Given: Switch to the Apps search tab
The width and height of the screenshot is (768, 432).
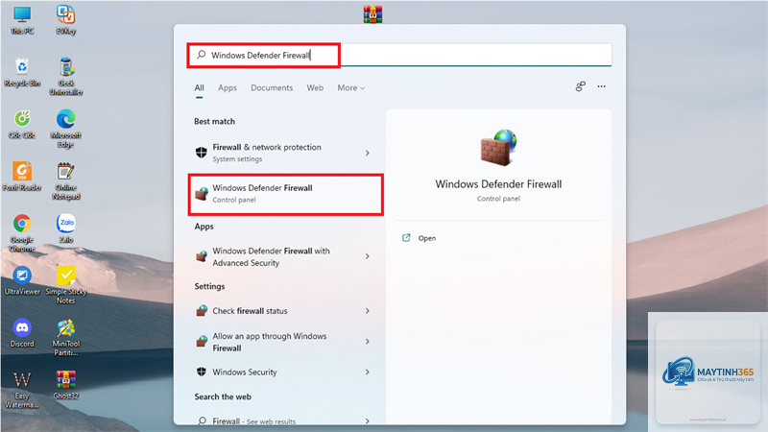Looking at the screenshot, I should [228, 87].
